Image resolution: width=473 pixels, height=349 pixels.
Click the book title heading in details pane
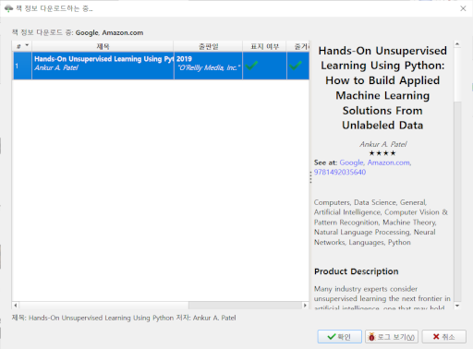coord(382,88)
